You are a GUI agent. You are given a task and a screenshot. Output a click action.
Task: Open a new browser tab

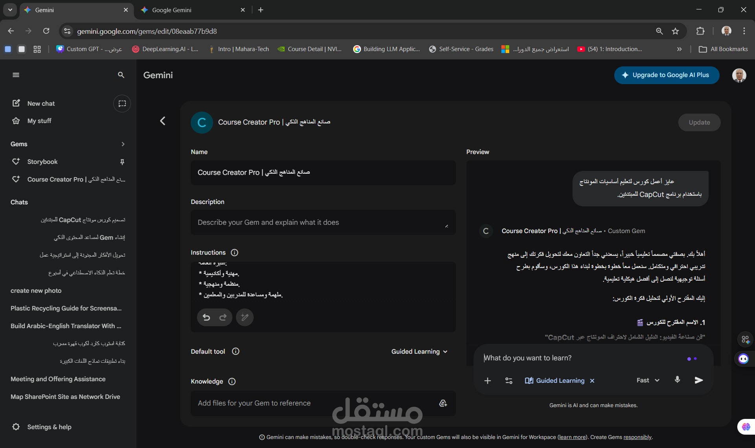pyautogui.click(x=261, y=10)
